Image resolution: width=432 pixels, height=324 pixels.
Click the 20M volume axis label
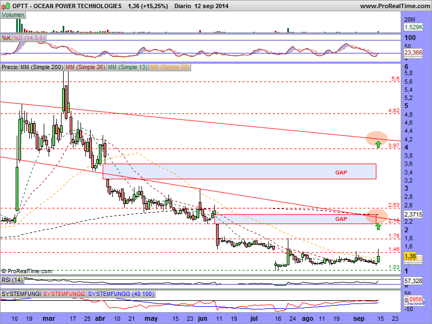pyautogui.click(x=410, y=19)
